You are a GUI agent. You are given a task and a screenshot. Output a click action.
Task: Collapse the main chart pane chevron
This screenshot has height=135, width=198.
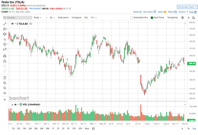185,24
